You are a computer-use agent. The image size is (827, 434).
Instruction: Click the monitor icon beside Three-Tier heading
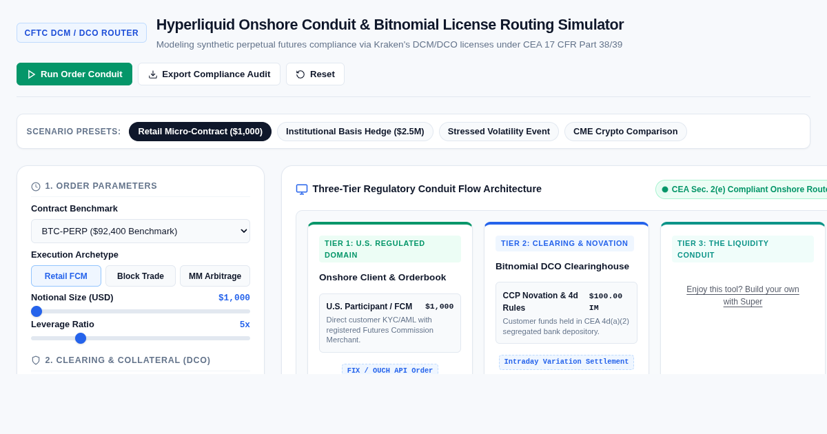pos(302,189)
